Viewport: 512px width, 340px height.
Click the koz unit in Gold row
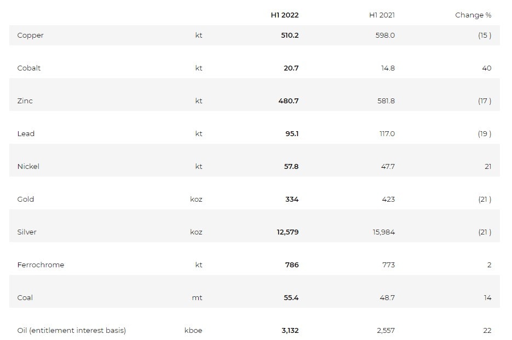click(x=196, y=200)
